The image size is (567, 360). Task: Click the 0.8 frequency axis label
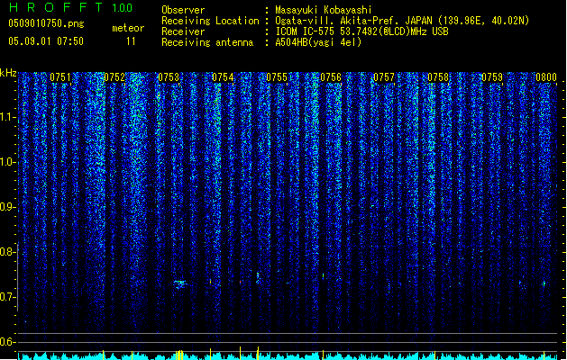7,252
